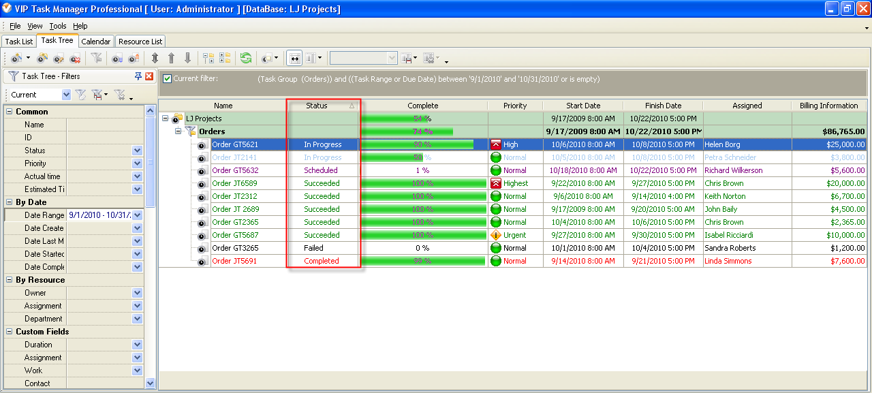This screenshot has height=393, width=872.
Task: Click the Billing Information column header
Action: click(x=828, y=106)
